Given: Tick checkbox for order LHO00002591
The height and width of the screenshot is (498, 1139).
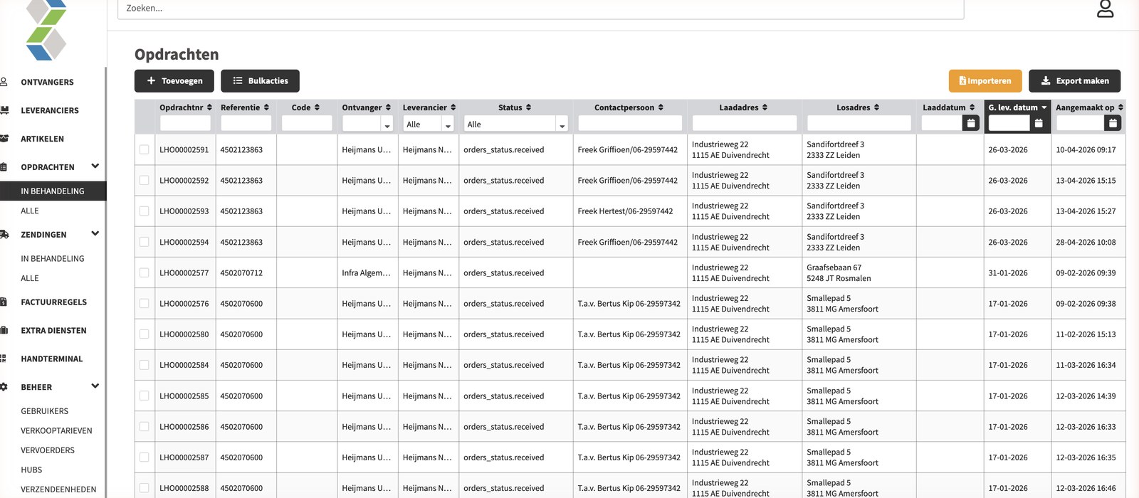Looking at the screenshot, I should coord(145,149).
